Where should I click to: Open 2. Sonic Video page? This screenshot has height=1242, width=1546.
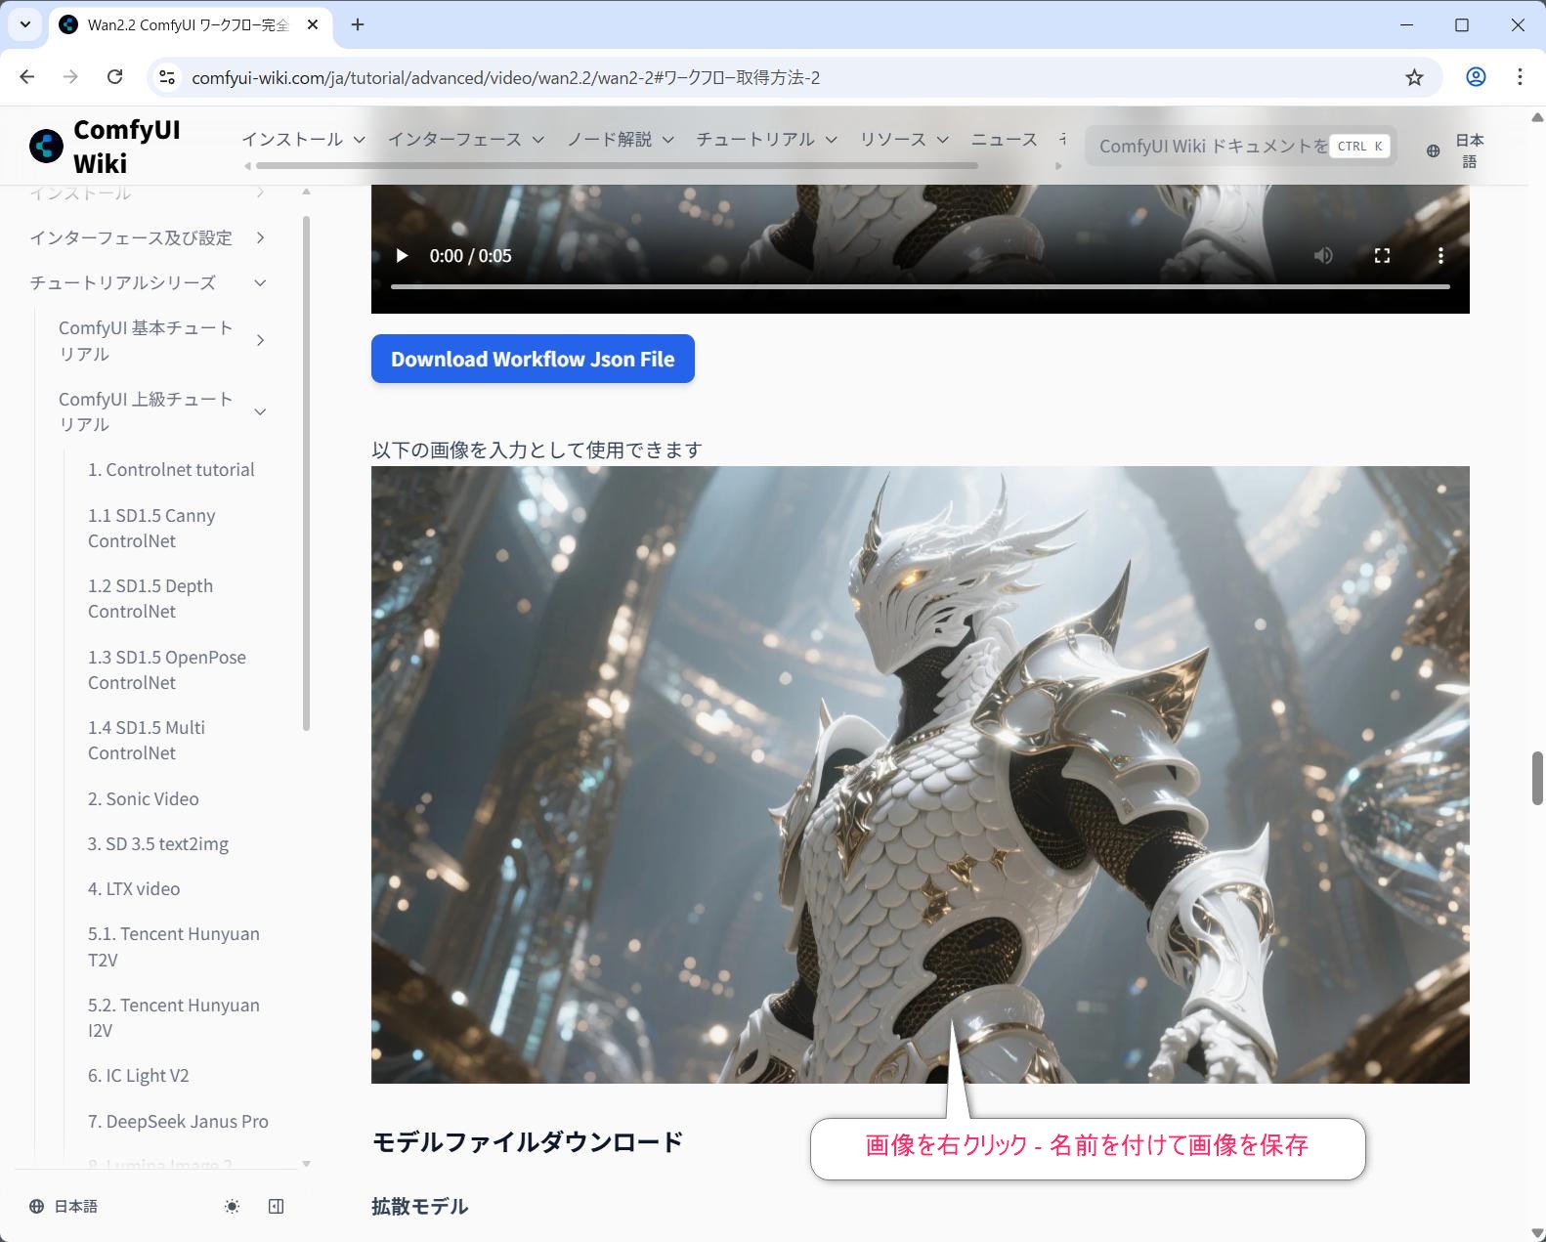(144, 798)
